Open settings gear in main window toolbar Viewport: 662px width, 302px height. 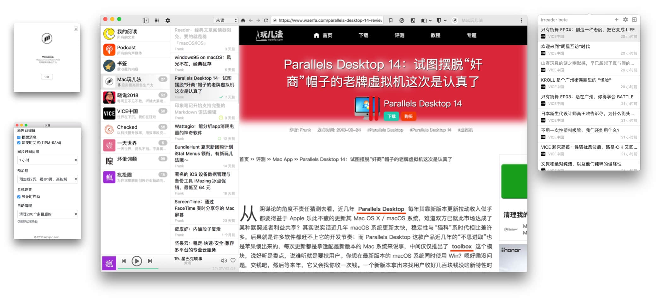point(168,20)
